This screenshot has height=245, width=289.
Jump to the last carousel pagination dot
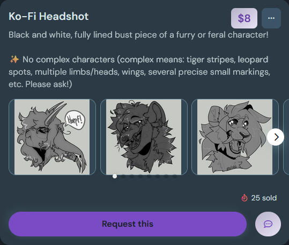coord(175,176)
